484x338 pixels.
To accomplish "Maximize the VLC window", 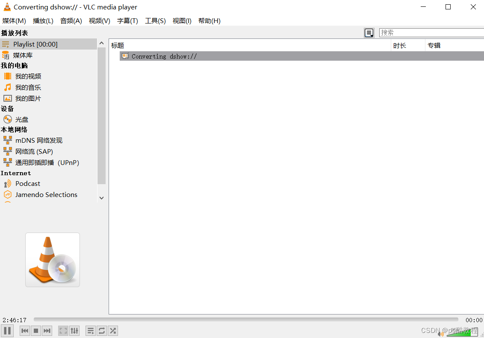I will coord(448,7).
